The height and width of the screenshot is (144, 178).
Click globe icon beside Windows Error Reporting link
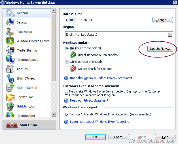tap(66, 122)
